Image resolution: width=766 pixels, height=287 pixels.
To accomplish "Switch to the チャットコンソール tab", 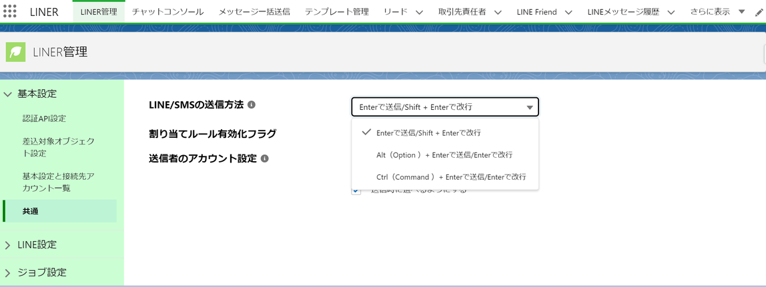I will point(167,12).
